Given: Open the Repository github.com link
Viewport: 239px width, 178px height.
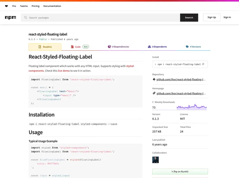Looking at the screenshot, I should pos(181,79).
